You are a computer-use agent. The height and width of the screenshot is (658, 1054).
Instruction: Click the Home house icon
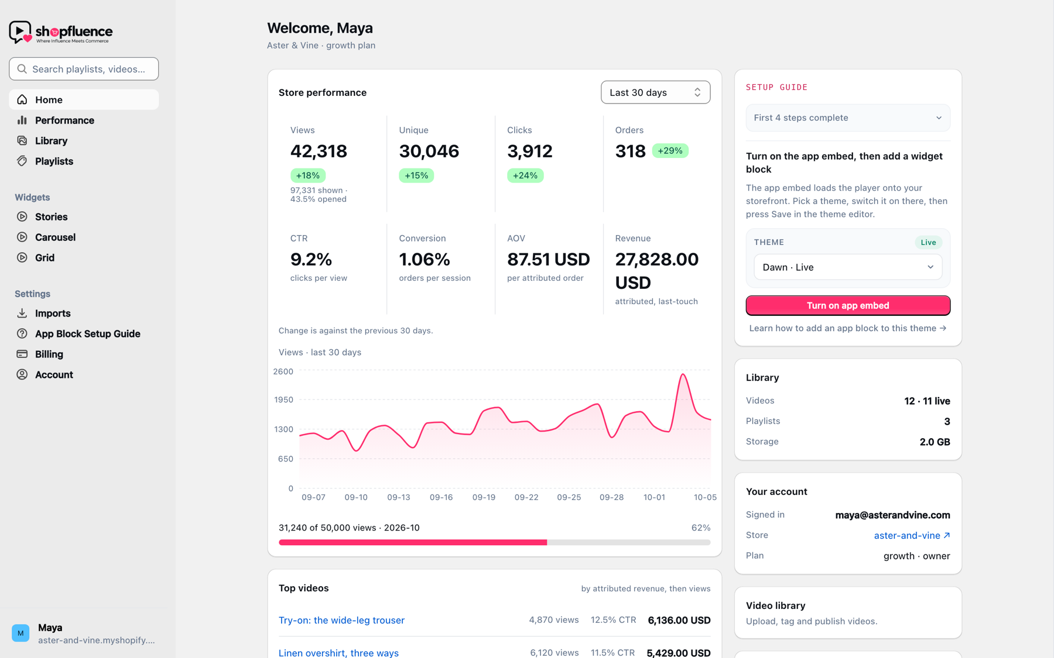[x=22, y=99]
